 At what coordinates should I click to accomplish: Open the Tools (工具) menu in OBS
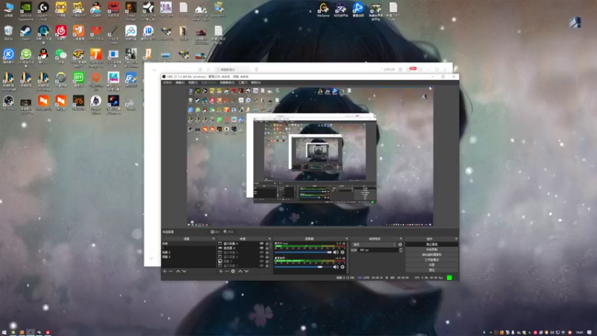click(x=243, y=83)
